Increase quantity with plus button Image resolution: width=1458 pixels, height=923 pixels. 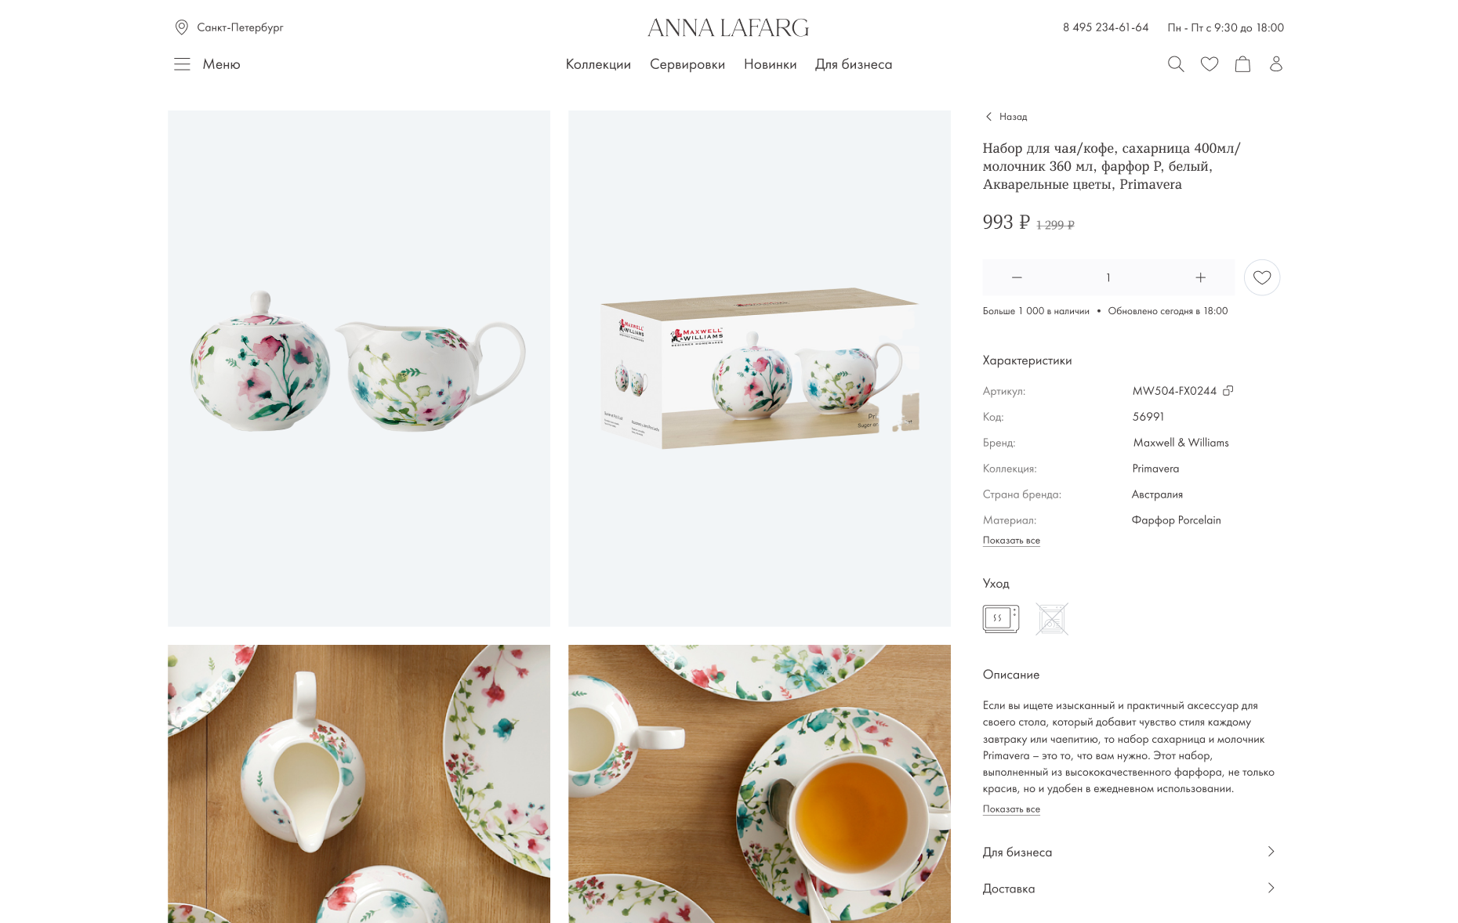point(1200,277)
